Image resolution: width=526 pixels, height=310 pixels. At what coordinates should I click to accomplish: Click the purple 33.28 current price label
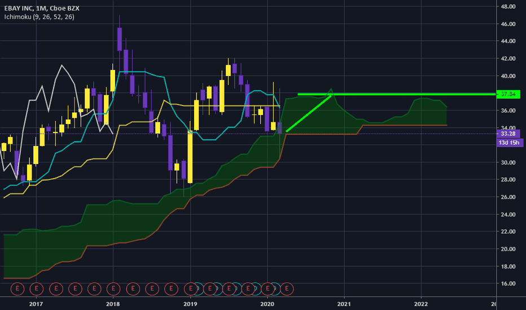pyautogui.click(x=508, y=134)
